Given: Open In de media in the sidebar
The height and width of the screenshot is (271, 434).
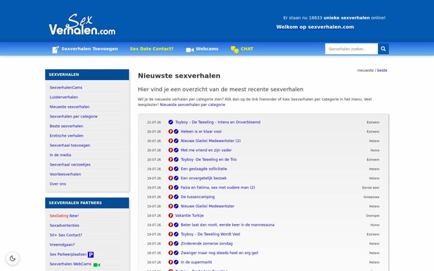Looking at the screenshot, I should (60, 155).
